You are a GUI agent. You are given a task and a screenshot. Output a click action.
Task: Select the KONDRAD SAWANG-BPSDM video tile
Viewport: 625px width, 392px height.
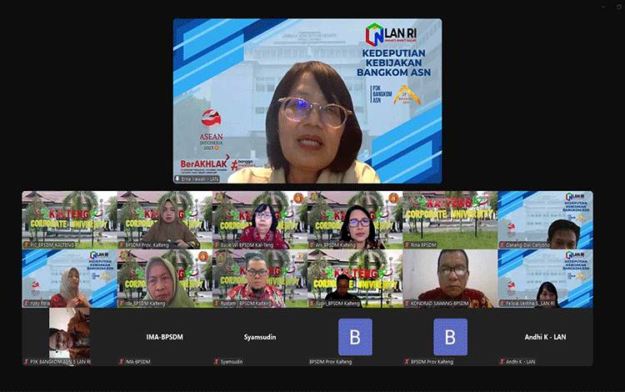click(x=450, y=279)
